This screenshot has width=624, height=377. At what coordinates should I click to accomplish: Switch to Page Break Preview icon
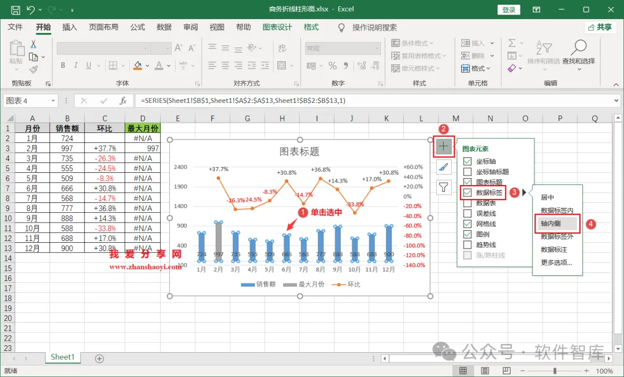coord(506,371)
